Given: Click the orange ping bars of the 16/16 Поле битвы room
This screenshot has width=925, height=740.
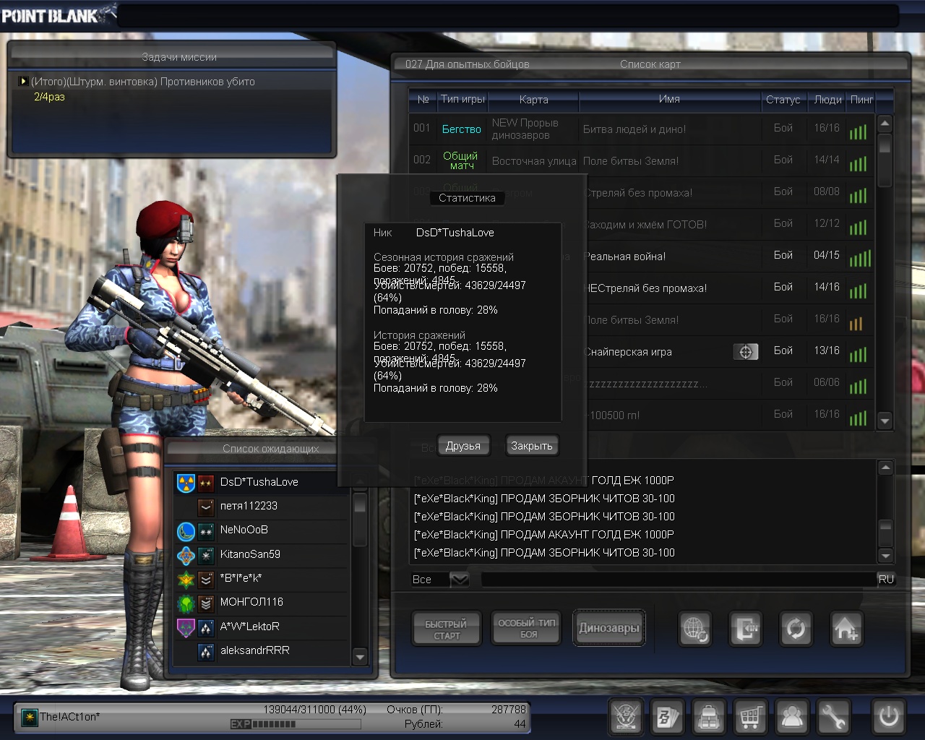Looking at the screenshot, I should (856, 323).
